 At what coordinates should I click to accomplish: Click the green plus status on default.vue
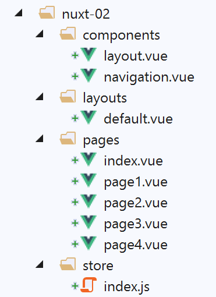coord(75,118)
